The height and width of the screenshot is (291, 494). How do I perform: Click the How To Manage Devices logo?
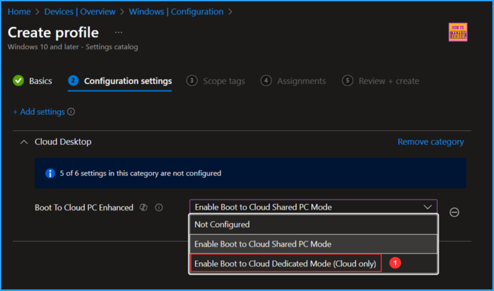(x=457, y=32)
